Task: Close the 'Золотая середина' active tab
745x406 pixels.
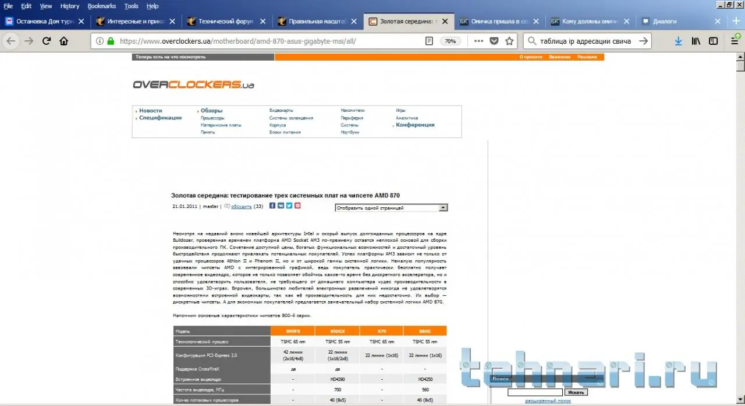Action: pyautogui.click(x=445, y=21)
